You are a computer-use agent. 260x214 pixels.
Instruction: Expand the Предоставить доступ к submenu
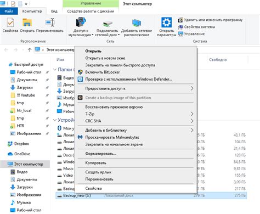coord(135,88)
